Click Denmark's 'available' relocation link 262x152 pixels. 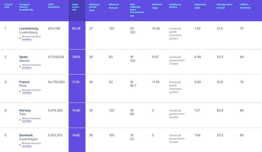27,146
